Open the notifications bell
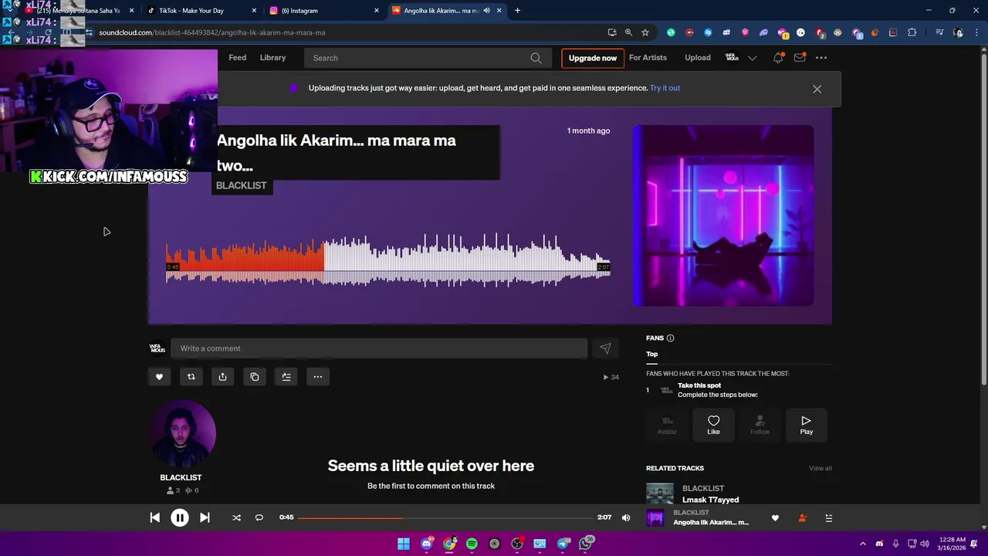The height and width of the screenshot is (556, 988). [778, 58]
